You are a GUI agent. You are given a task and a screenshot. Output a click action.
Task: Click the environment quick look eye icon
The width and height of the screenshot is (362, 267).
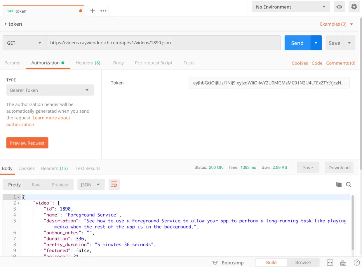(339, 7)
